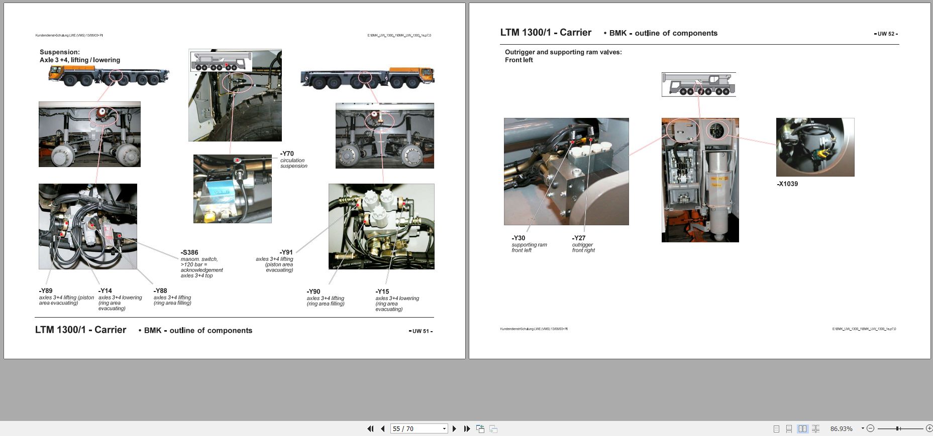Click the 86.93% zoom value
933x436 pixels.
click(x=841, y=428)
